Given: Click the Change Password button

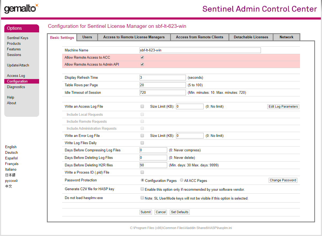Looking at the screenshot, I should point(283,180).
